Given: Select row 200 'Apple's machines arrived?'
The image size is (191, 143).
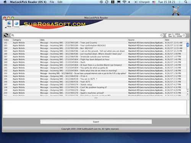Looking at the screenshot, I should (95, 93).
